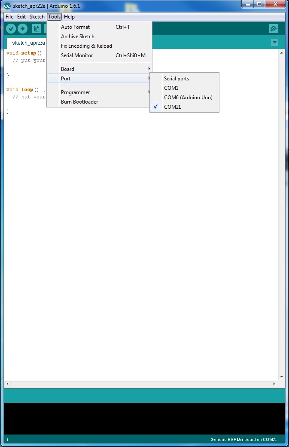Click vertical scrollbar up arrow
This screenshot has width=289, height=447.
(x=282, y=53)
